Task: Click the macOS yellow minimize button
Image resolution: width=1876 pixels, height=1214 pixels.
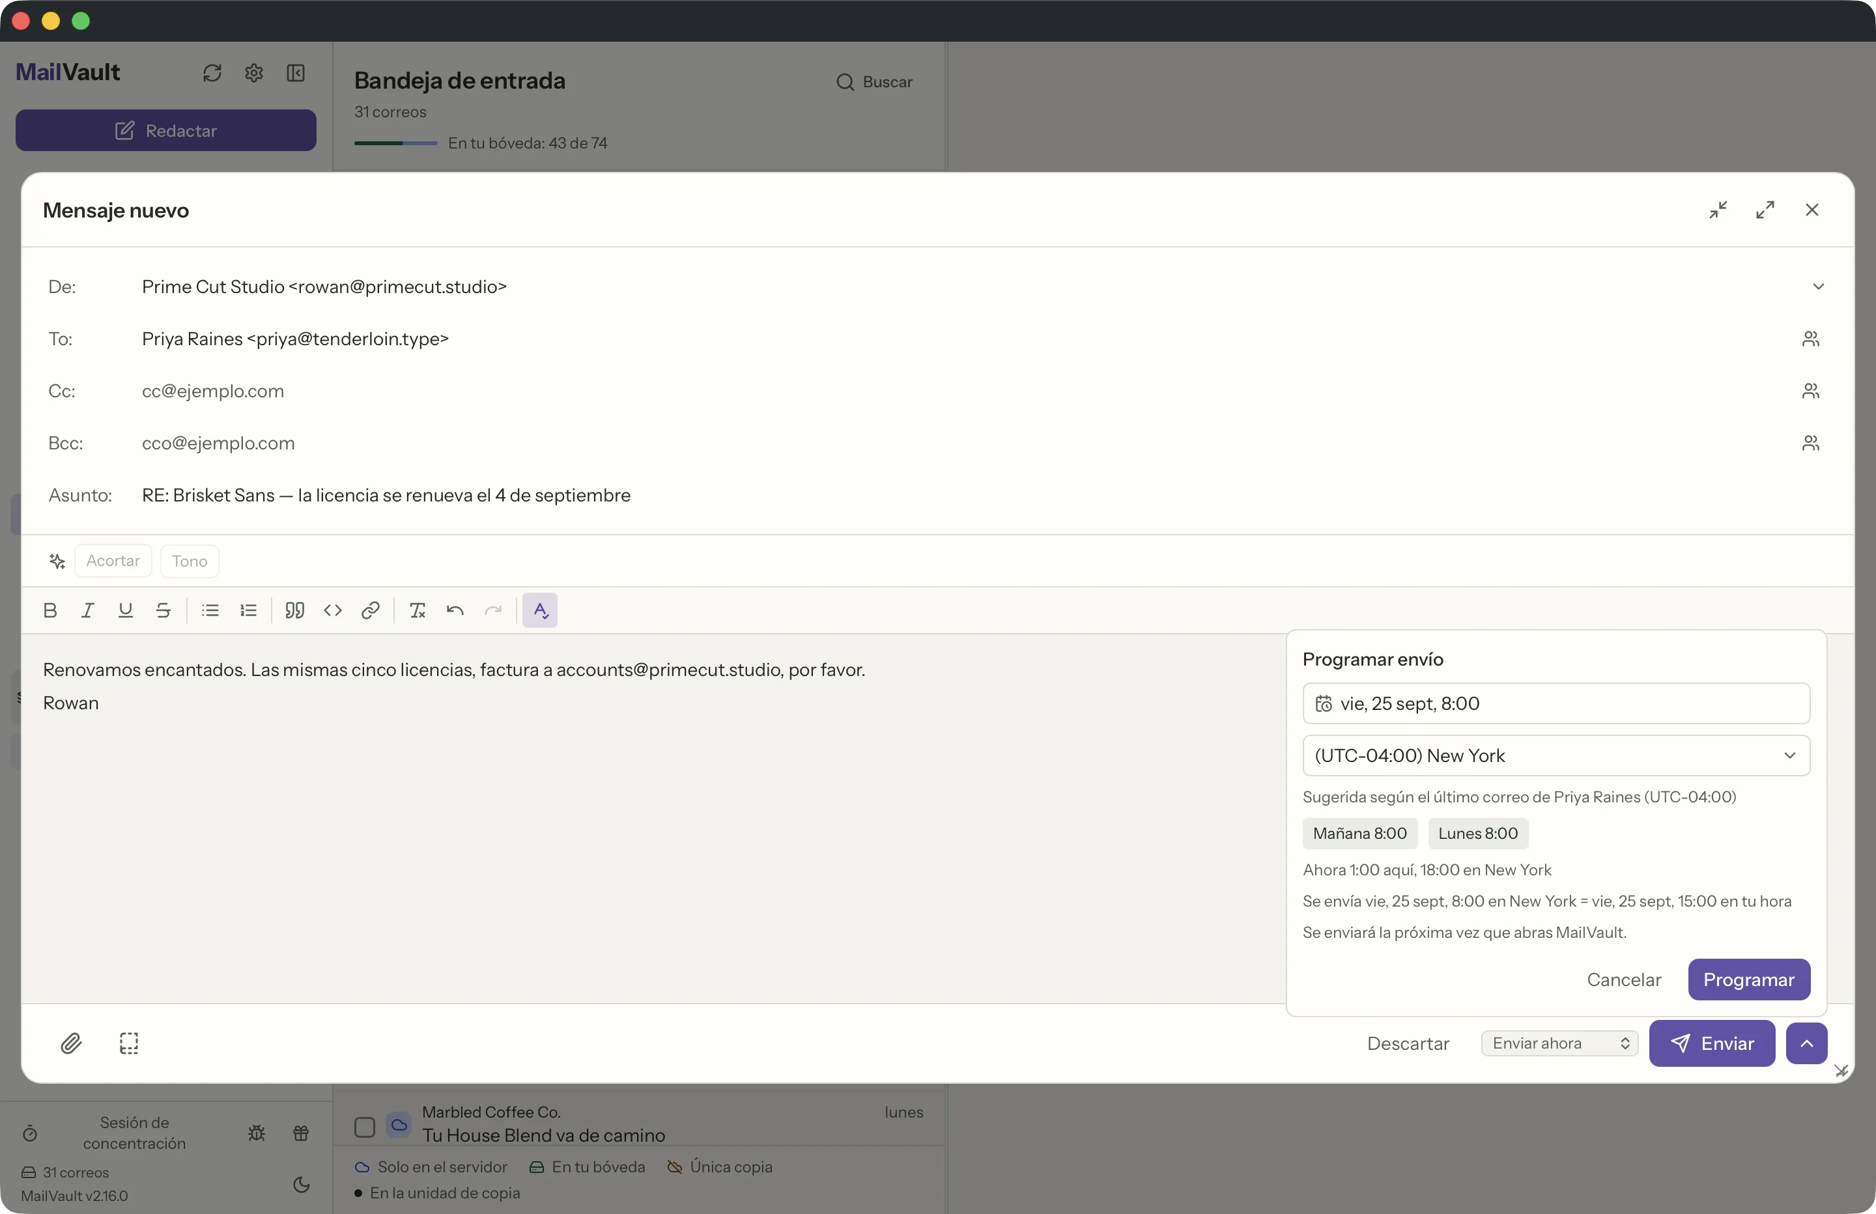Action: (50, 20)
